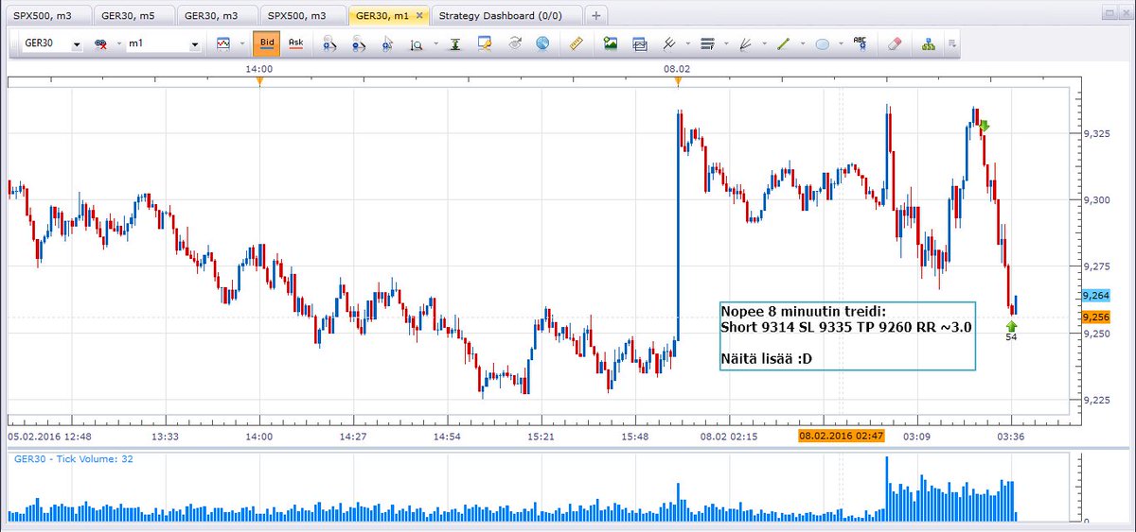Switch to the GER30, m3 tab
This screenshot has height=532, width=1136.
tap(216, 15)
